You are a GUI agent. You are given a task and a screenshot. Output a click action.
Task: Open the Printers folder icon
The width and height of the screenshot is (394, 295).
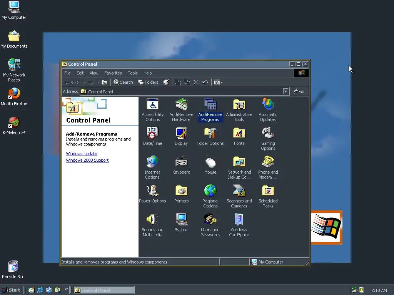tap(182, 194)
